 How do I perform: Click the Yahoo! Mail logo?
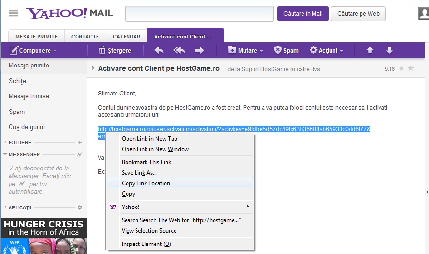pyautogui.click(x=69, y=13)
